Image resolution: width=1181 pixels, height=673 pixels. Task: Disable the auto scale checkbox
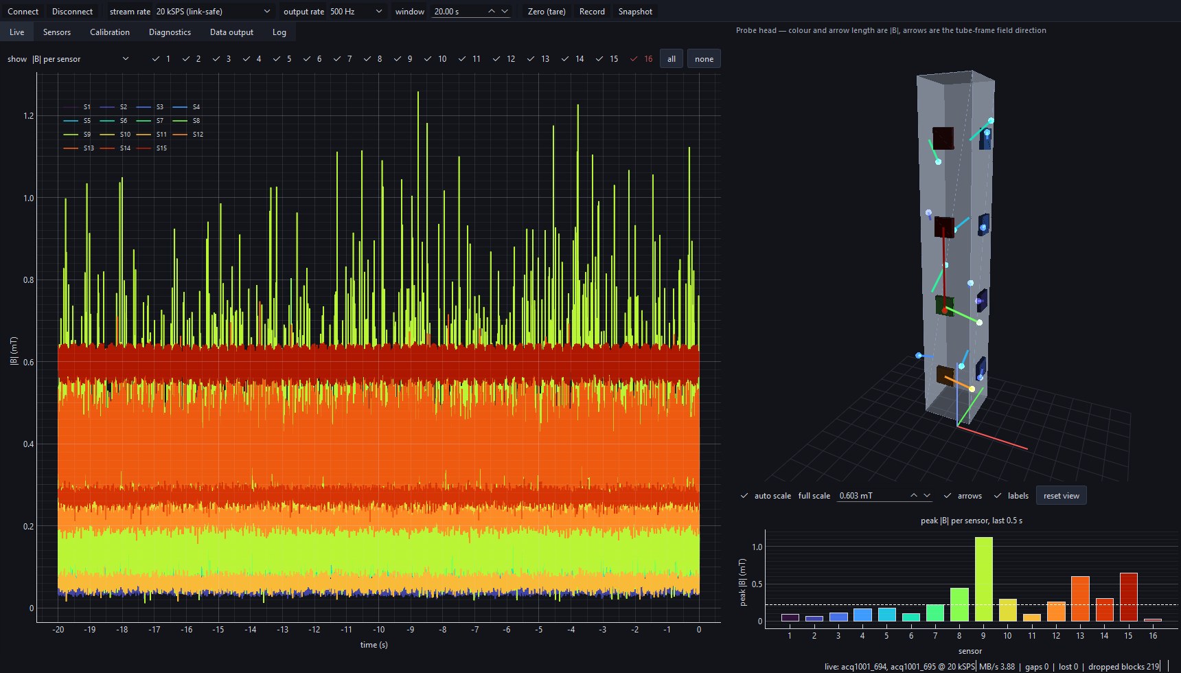tap(766, 496)
